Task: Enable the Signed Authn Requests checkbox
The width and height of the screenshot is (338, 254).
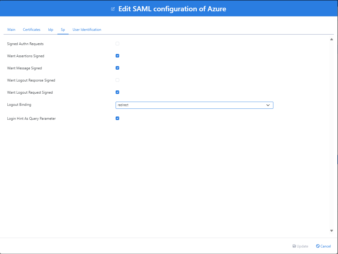Action: point(117,43)
